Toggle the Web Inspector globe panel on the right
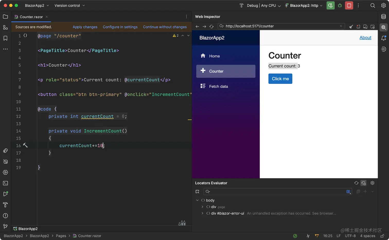Image resolution: width=389 pixels, height=240 pixels. click(384, 27)
